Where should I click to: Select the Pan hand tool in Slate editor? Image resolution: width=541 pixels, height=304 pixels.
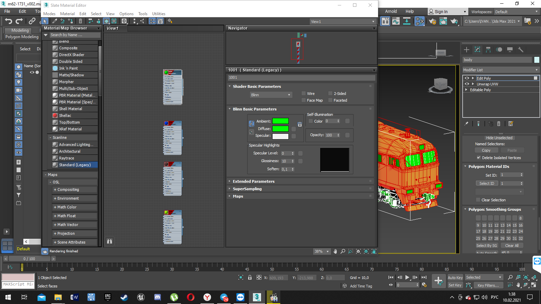(x=335, y=251)
